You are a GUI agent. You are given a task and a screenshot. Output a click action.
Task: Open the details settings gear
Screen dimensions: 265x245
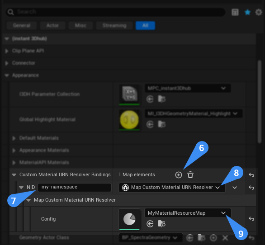click(x=259, y=12)
